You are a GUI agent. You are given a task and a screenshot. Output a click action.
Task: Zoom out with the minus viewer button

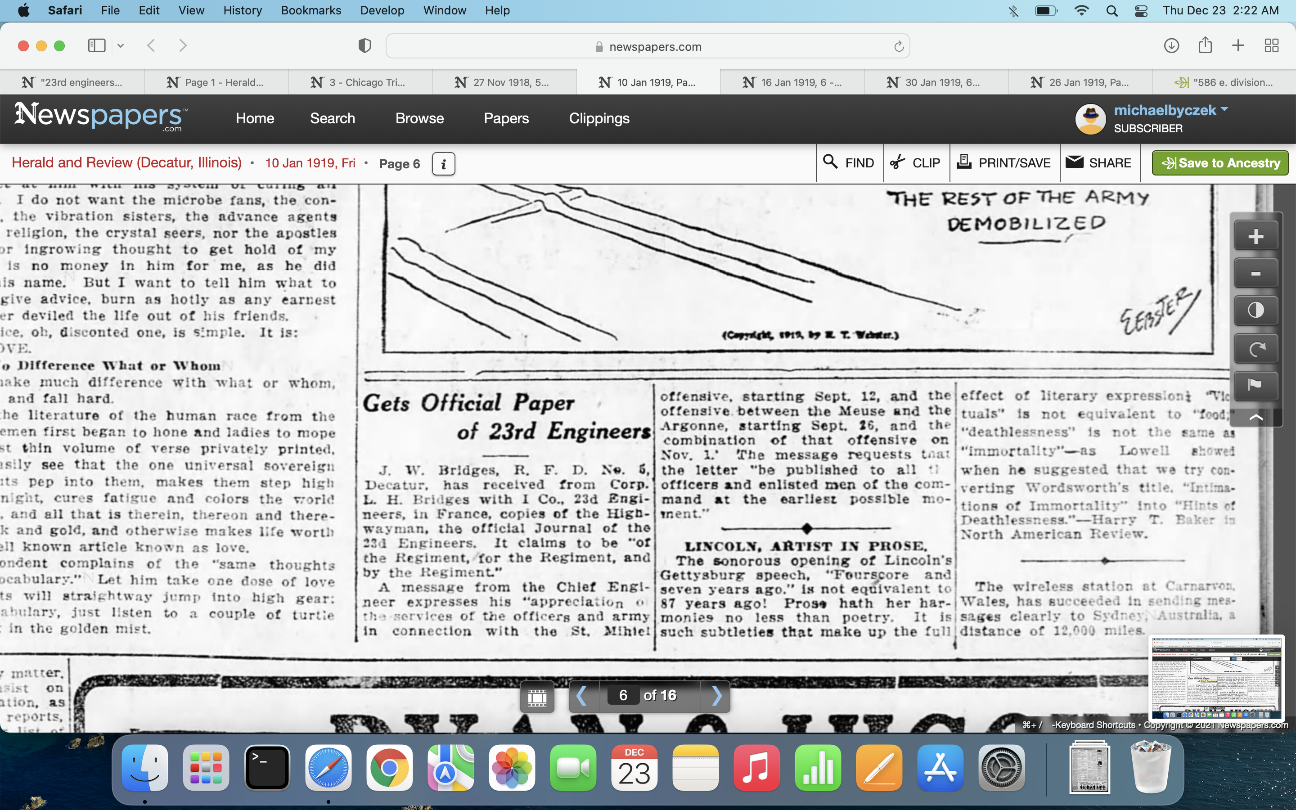click(1255, 274)
